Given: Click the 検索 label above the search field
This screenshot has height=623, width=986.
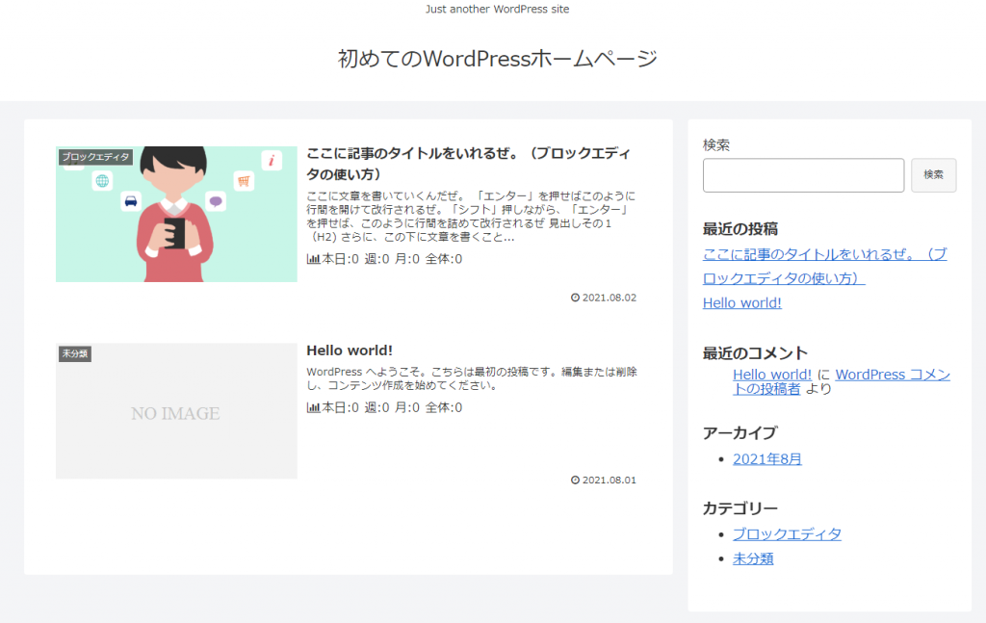Looking at the screenshot, I should (715, 145).
